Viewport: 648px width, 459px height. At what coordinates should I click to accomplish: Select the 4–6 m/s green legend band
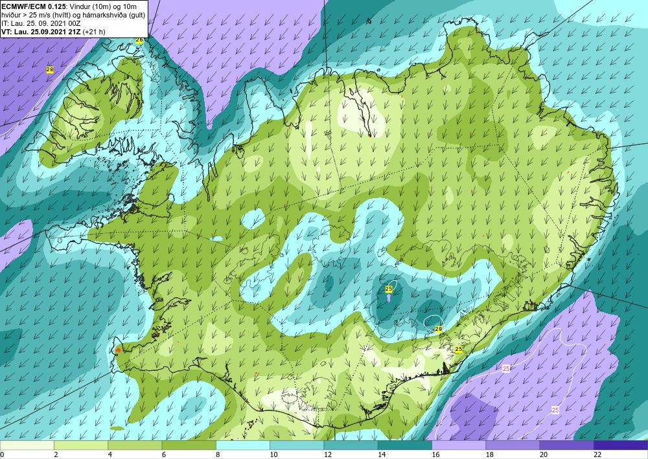135,445
